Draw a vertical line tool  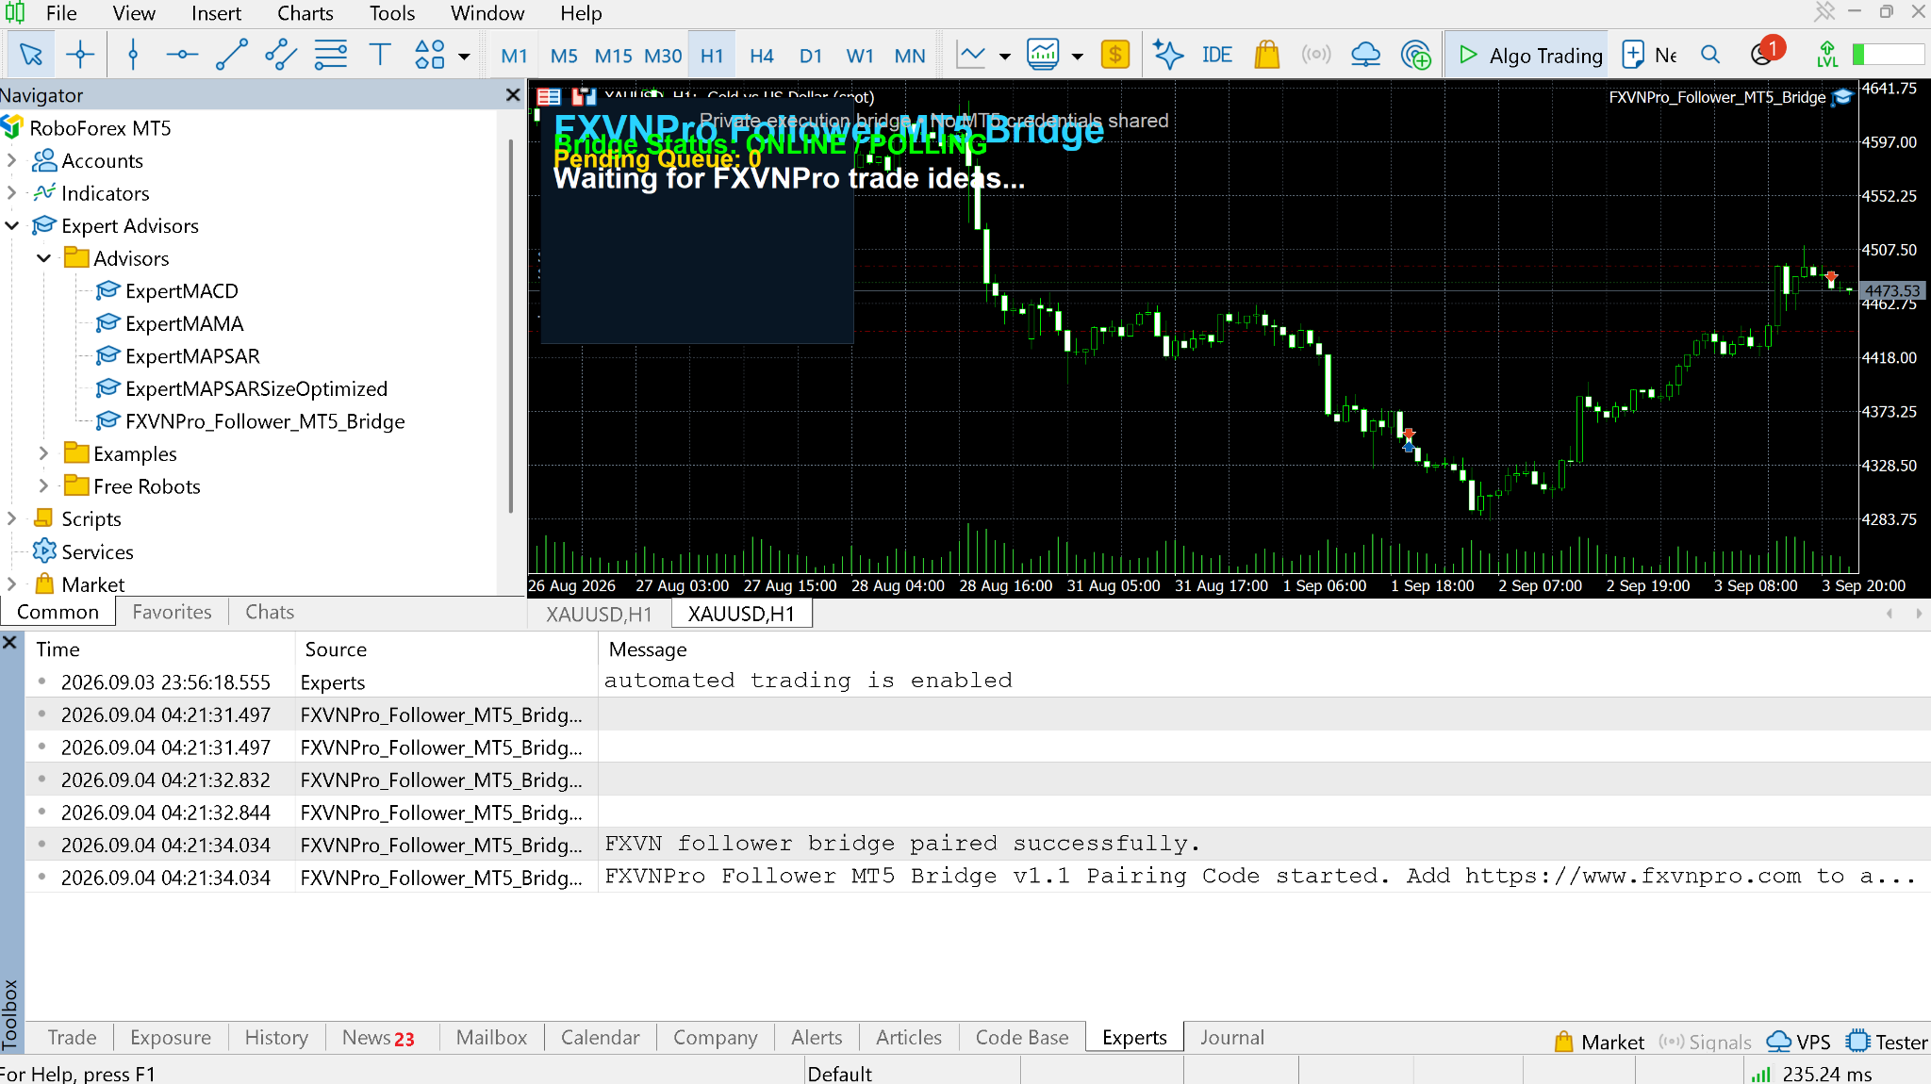[133, 55]
